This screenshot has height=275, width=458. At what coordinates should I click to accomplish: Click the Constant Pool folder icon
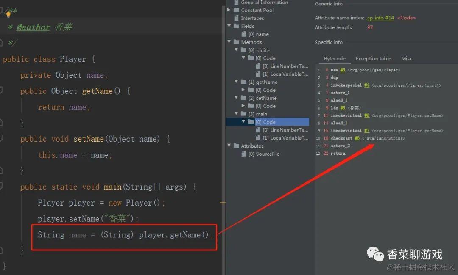[237, 10]
